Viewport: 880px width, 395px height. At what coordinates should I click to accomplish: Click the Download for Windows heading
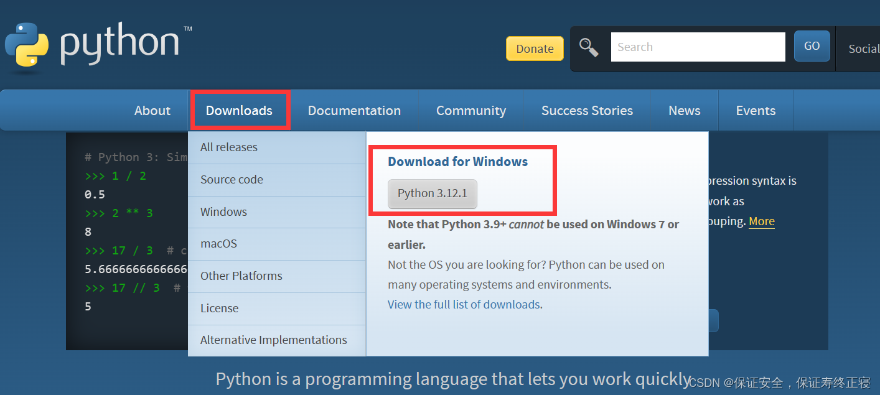457,162
